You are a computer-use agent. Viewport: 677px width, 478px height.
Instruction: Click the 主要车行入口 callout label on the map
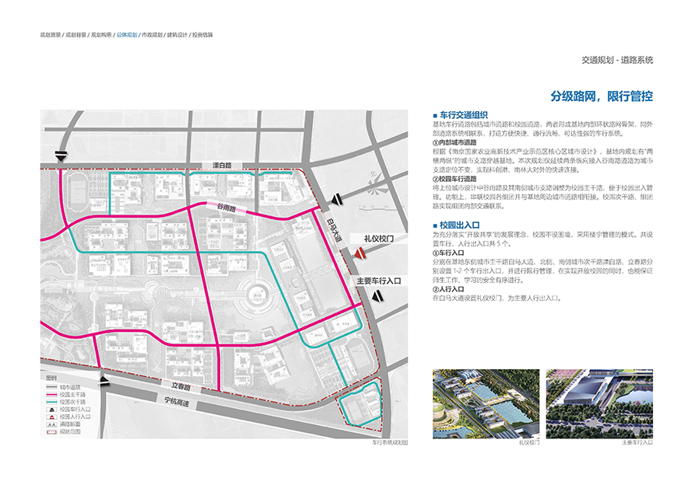pyautogui.click(x=379, y=281)
